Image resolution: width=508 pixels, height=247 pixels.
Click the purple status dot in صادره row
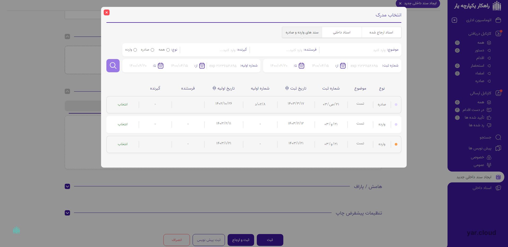pos(396,105)
